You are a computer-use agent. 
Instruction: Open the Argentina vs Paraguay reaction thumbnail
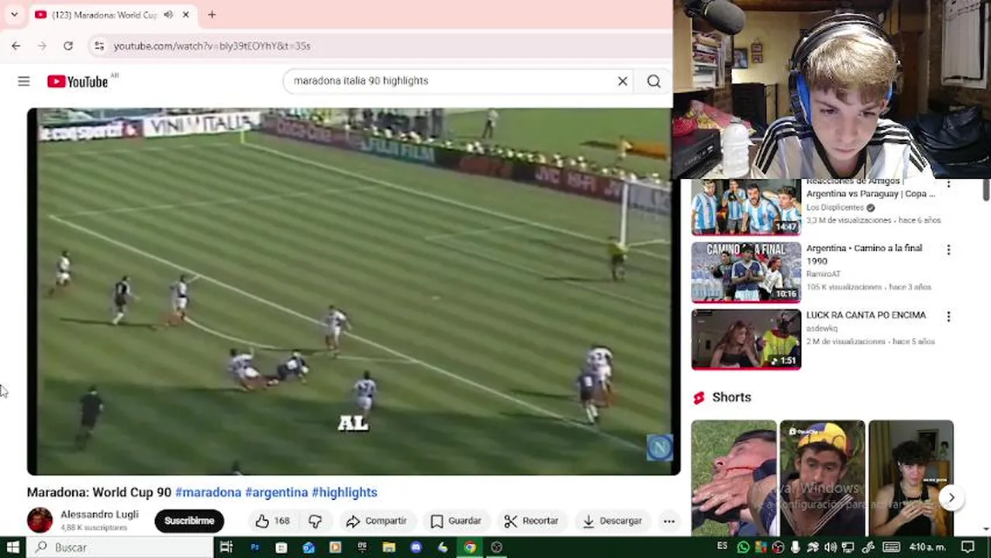tap(746, 206)
